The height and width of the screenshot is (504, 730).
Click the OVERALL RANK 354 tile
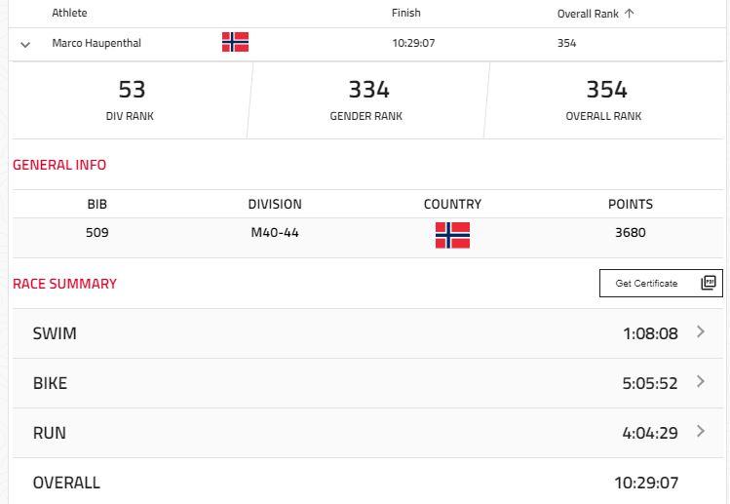tap(604, 100)
